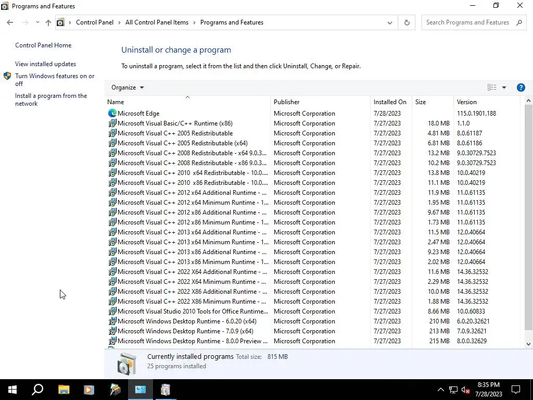The image size is (533, 400).
Task: Select Visual C++ 2022 X86 Minimum Runtime
Action: tap(312, 301)
